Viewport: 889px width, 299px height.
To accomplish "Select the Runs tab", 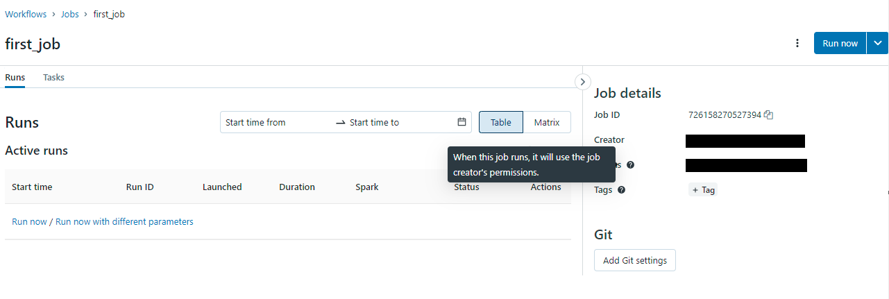I will click(x=15, y=78).
